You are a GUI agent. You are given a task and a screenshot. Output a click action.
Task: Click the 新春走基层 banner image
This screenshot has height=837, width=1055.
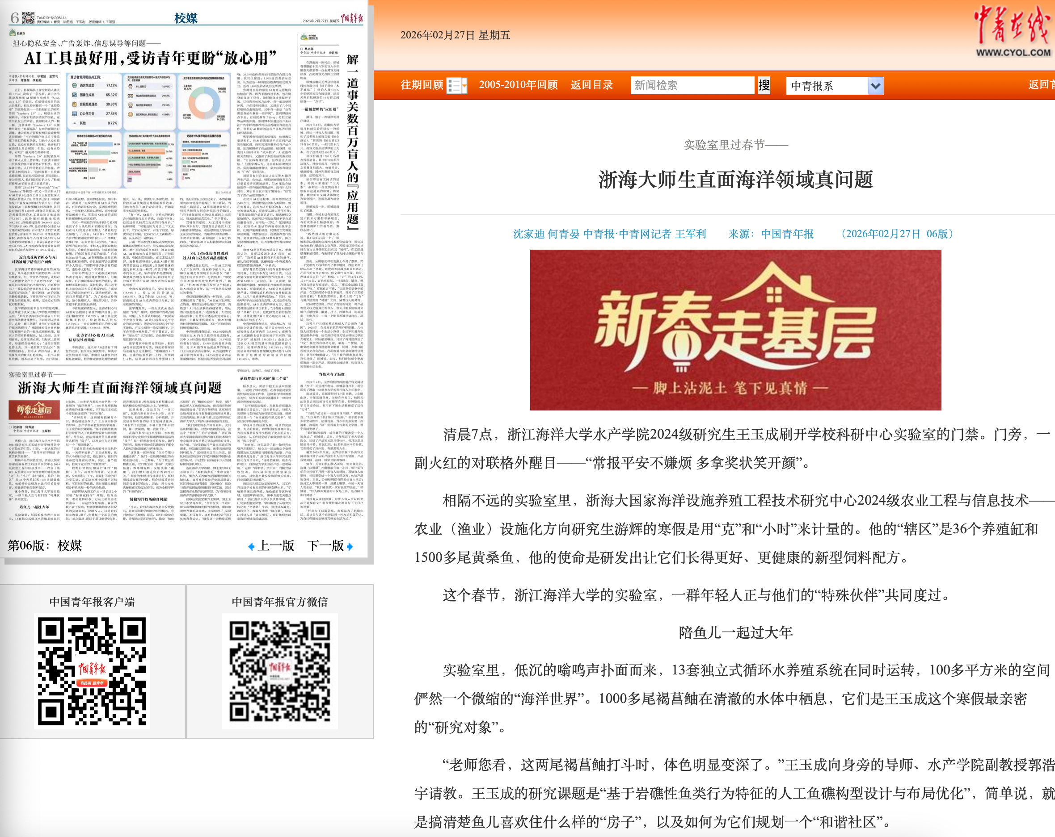coord(735,330)
